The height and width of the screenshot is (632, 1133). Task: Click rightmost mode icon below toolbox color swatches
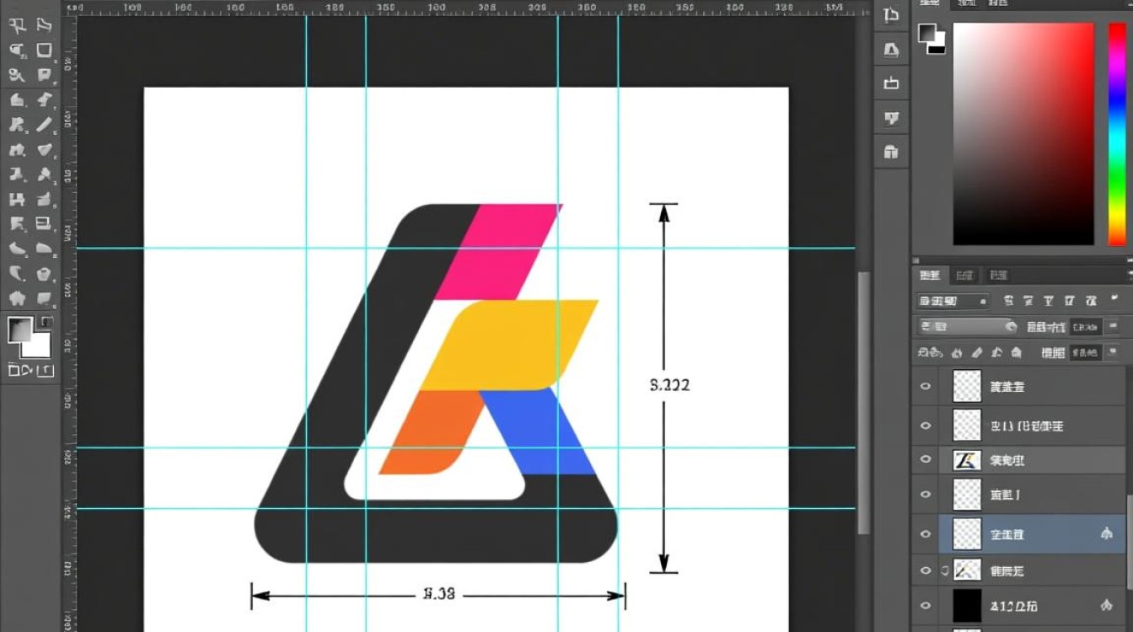pyautogui.click(x=46, y=370)
